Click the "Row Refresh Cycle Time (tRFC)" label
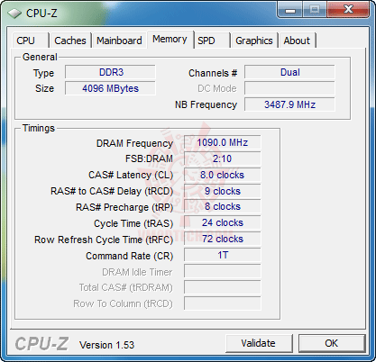The image size is (376, 362). pyautogui.click(x=104, y=240)
